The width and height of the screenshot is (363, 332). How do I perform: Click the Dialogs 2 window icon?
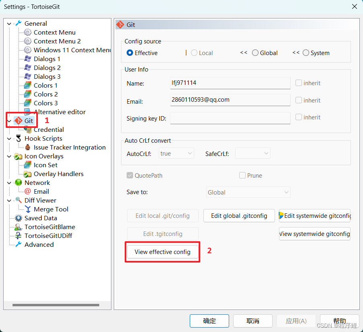pyautogui.click(x=28, y=68)
